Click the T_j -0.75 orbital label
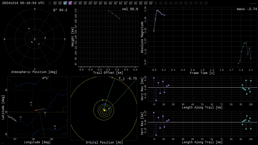 point(128,79)
